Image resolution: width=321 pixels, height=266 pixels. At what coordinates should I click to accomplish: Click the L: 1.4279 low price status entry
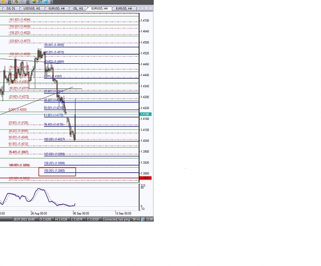(77, 220)
